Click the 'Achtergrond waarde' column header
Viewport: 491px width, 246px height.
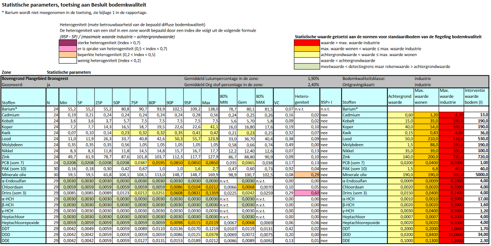coord(400,97)
